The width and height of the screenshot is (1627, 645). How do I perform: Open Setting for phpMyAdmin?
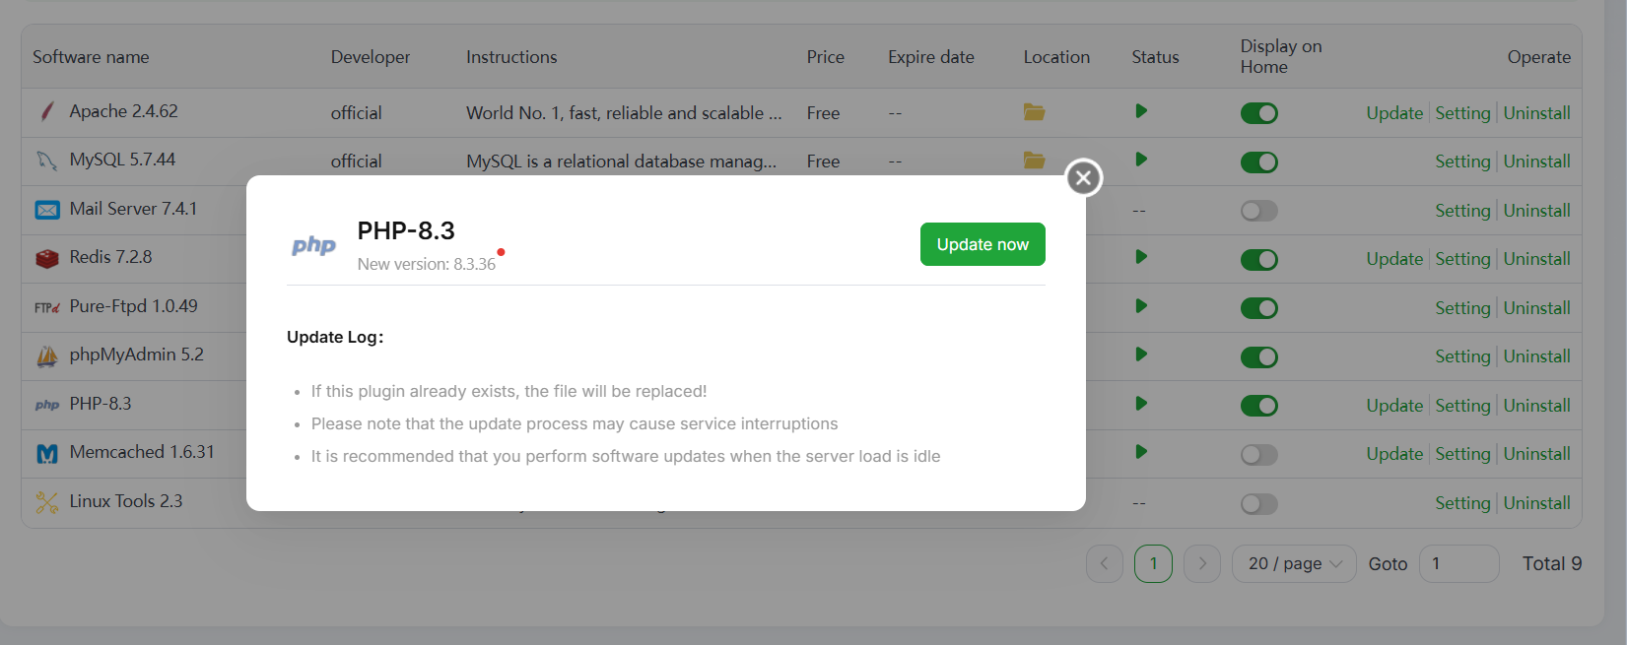point(1462,356)
